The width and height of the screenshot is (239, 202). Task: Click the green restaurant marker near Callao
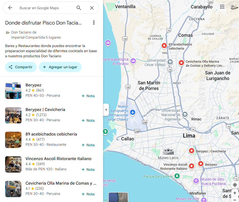pos(106,132)
